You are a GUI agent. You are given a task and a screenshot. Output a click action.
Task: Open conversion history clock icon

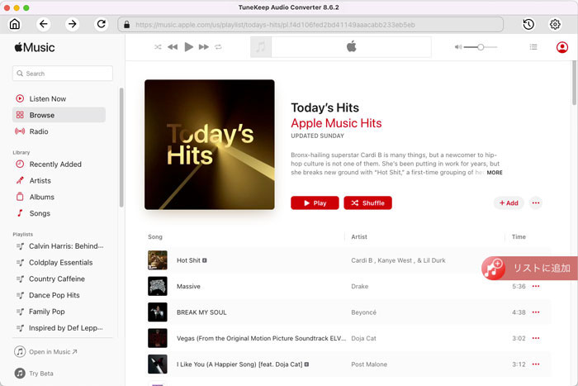pyautogui.click(x=528, y=24)
